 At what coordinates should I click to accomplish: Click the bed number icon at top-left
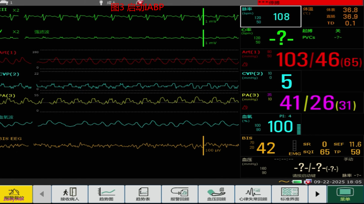[x=4, y=3]
